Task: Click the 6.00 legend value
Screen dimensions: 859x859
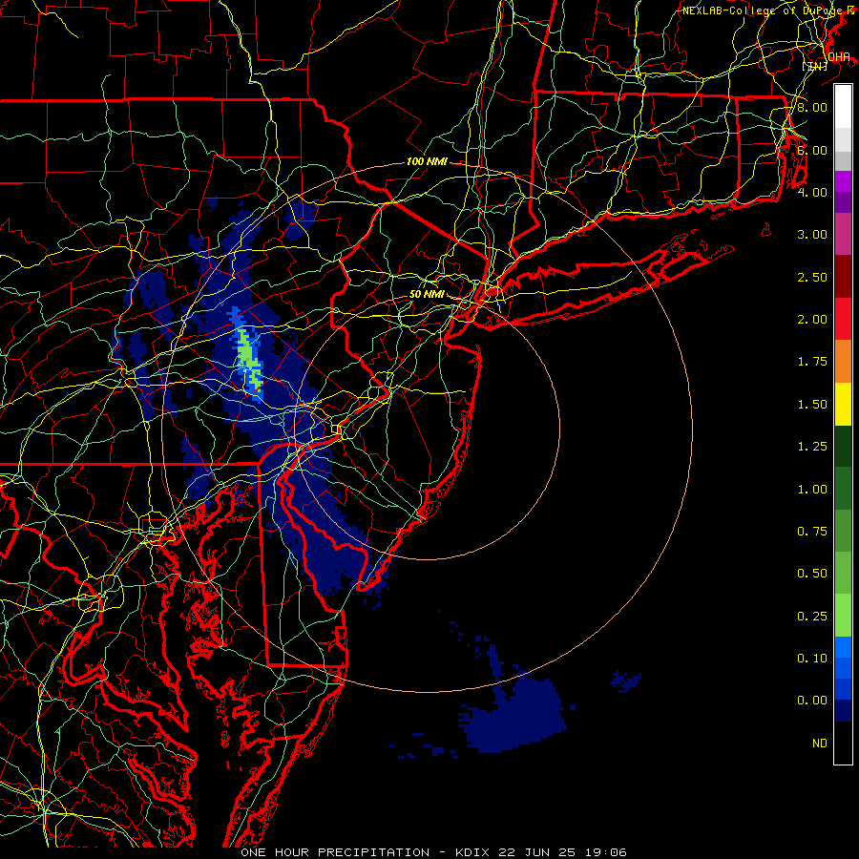Action: 812,150
